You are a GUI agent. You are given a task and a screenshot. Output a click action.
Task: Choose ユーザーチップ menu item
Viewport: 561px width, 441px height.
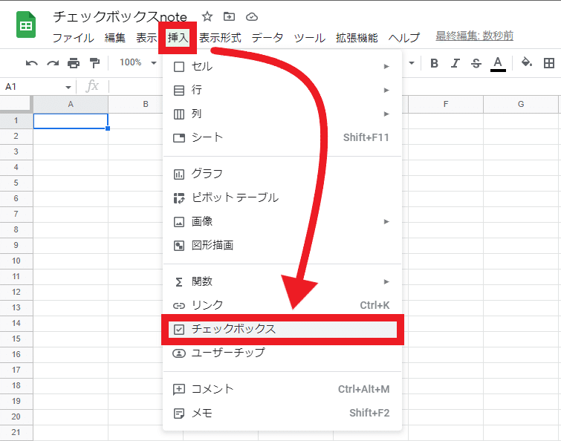click(x=282, y=353)
